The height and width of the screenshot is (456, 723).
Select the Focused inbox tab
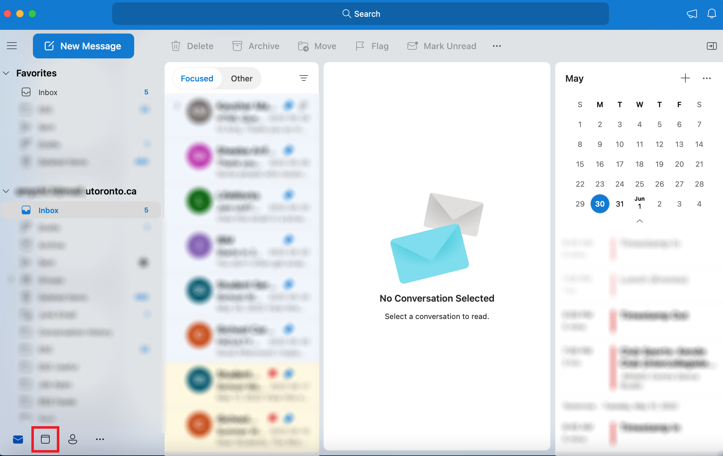click(x=196, y=78)
